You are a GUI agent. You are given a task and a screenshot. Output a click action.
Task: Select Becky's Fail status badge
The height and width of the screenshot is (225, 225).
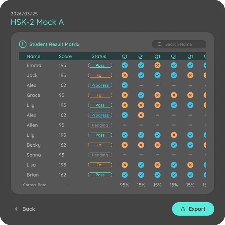(100, 145)
